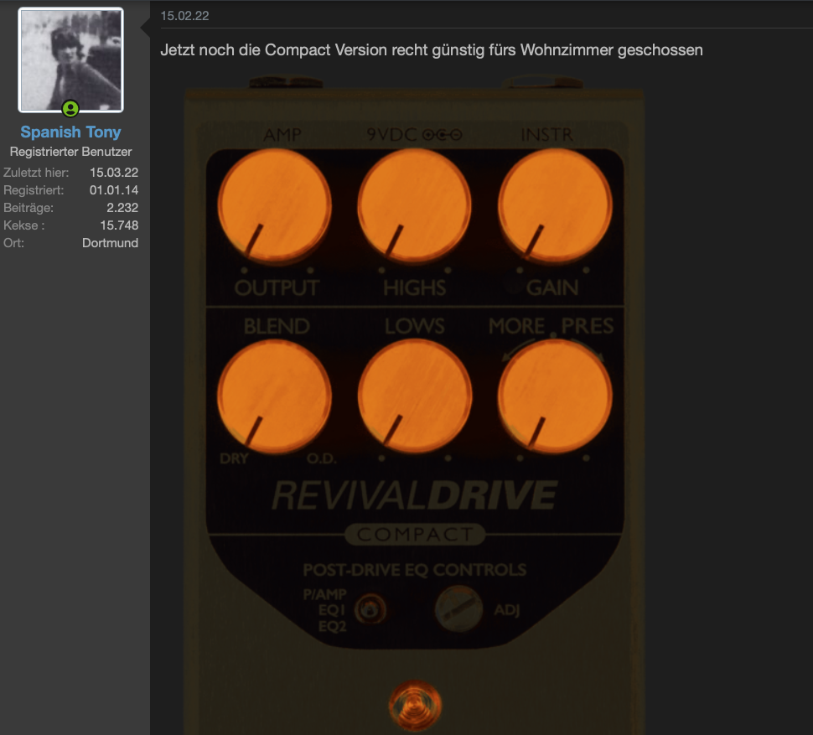Select the "Zuletzt hier:" label
Screen dimensions: 813x735
[36, 173]
